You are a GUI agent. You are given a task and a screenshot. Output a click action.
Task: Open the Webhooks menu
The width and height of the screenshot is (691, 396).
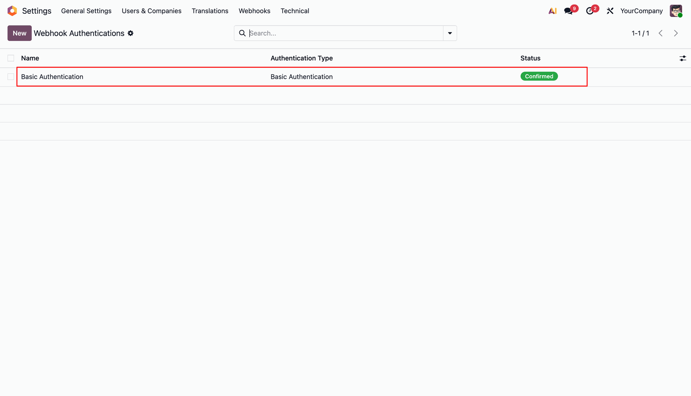pos(254,11)
